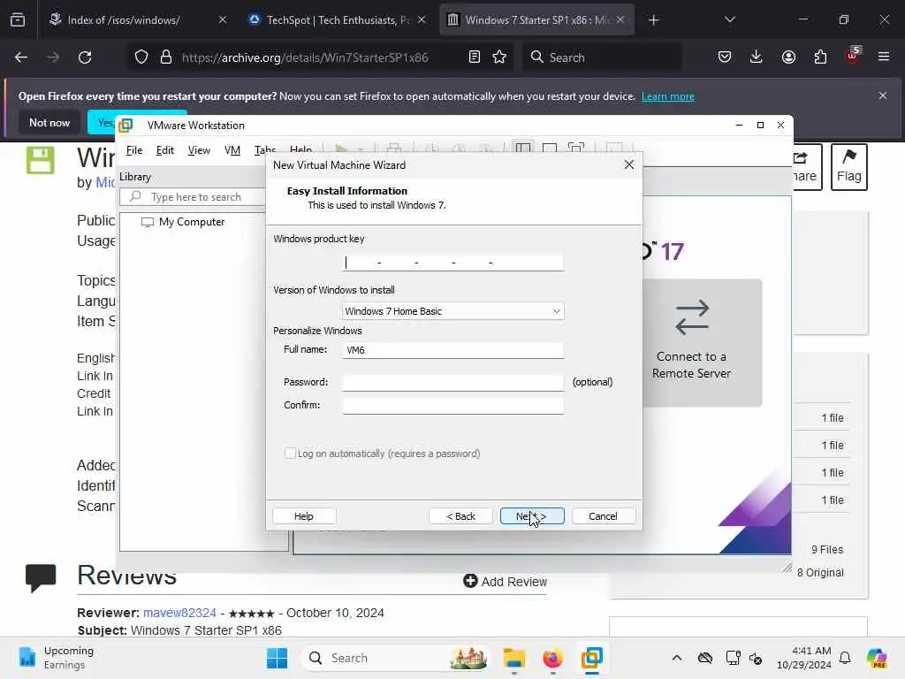Open the Firefox account icon

tap(788, 57)
